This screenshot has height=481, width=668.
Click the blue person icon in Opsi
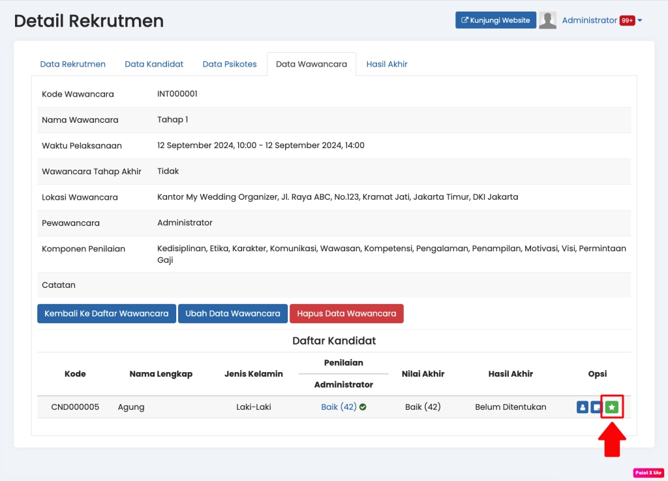coord(583,407)
